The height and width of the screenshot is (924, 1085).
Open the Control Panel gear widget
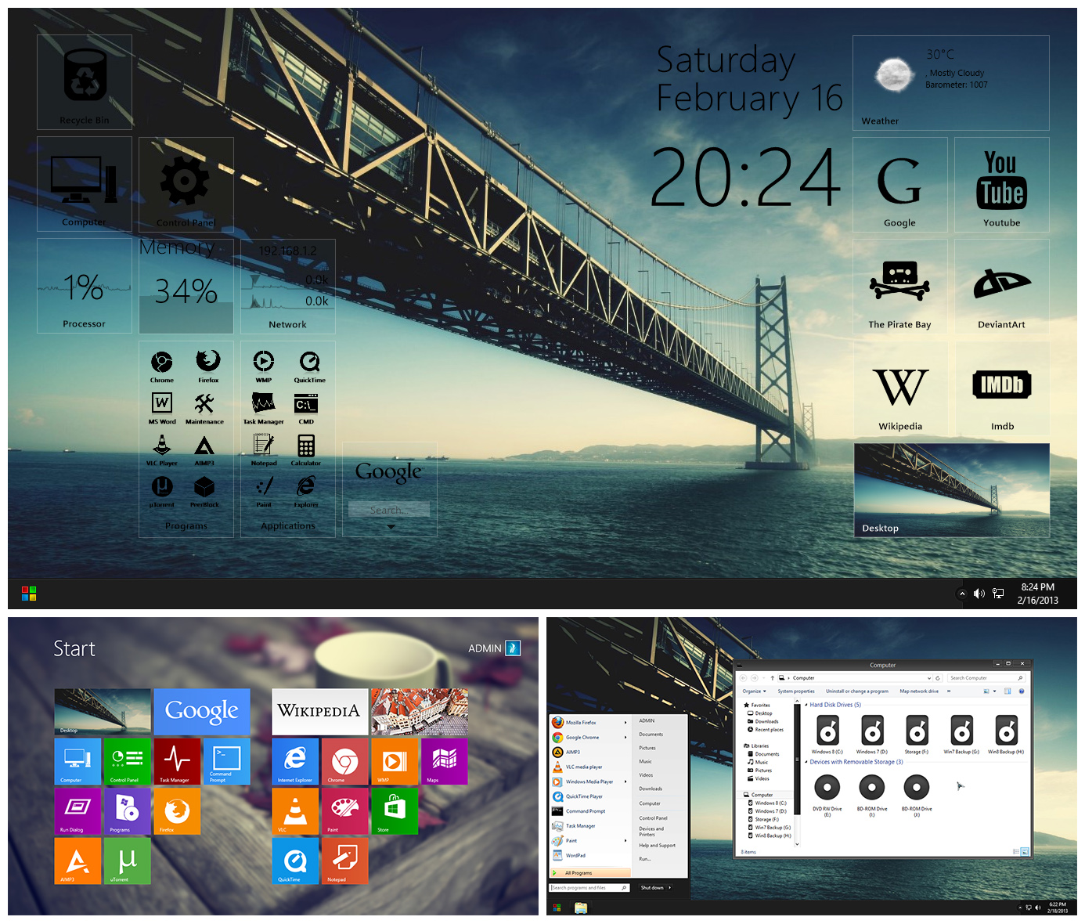pyautogui.click(x=186, y=184)
